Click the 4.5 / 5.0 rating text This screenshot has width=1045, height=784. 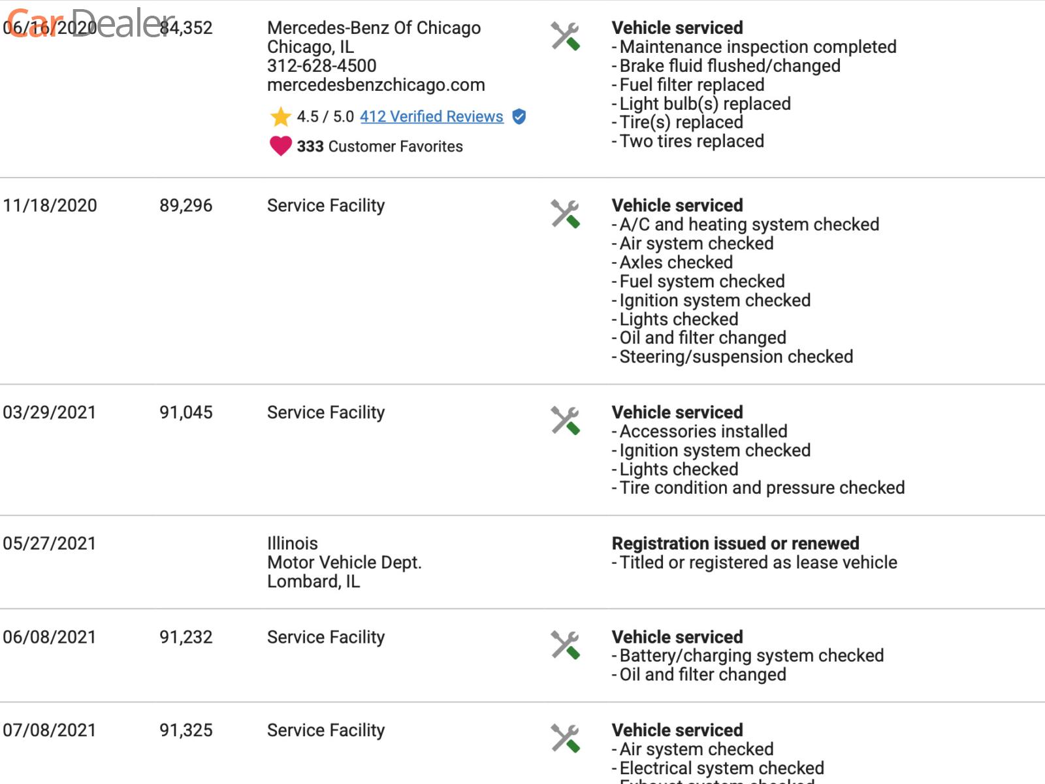tap(325, 117)
